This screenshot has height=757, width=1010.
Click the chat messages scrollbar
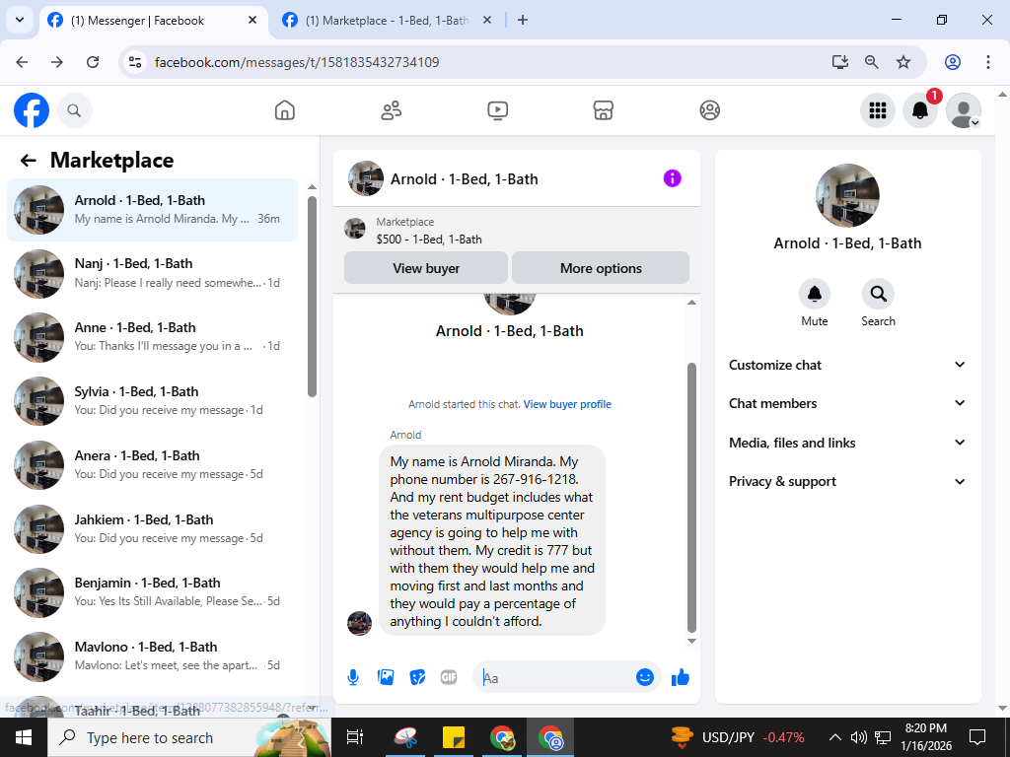[x=691, y=497]
